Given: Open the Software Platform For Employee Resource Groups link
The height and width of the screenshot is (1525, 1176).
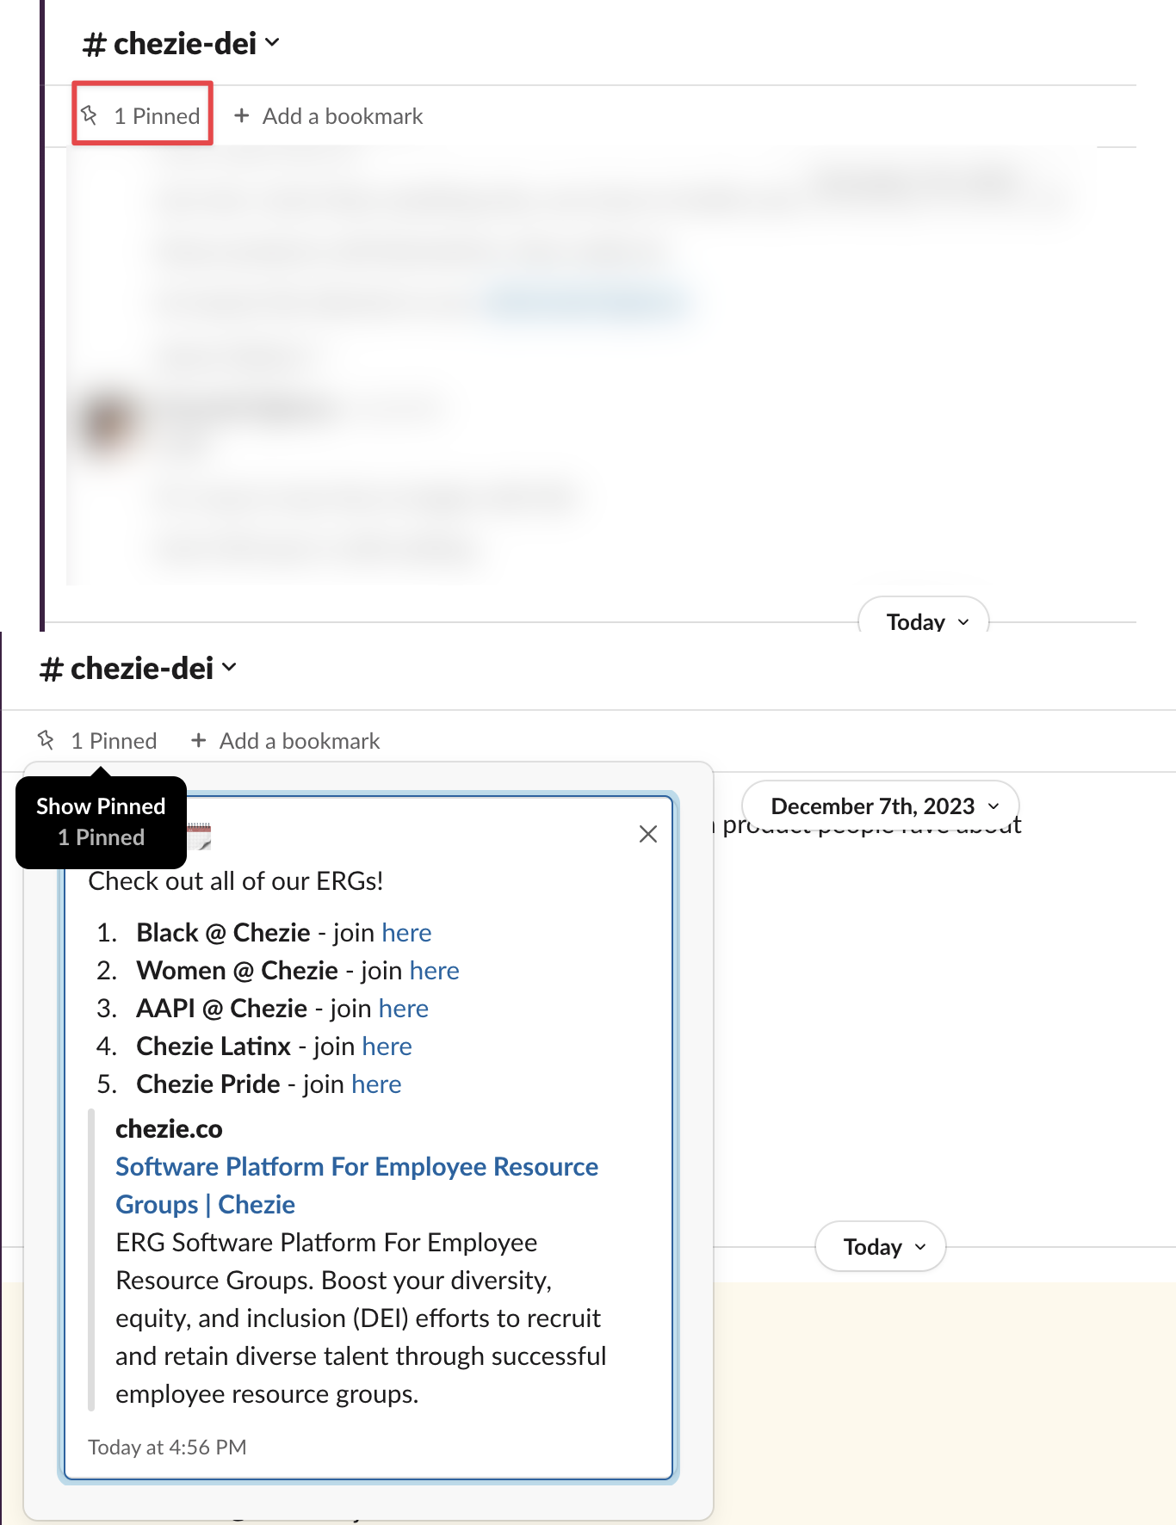Looking at the screenshot, I should pos(357,1185).
